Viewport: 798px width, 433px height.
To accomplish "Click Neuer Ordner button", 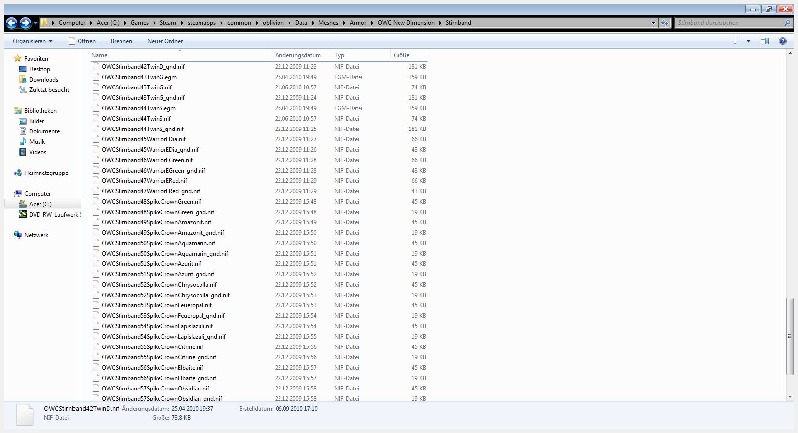I will pos(165,41).
